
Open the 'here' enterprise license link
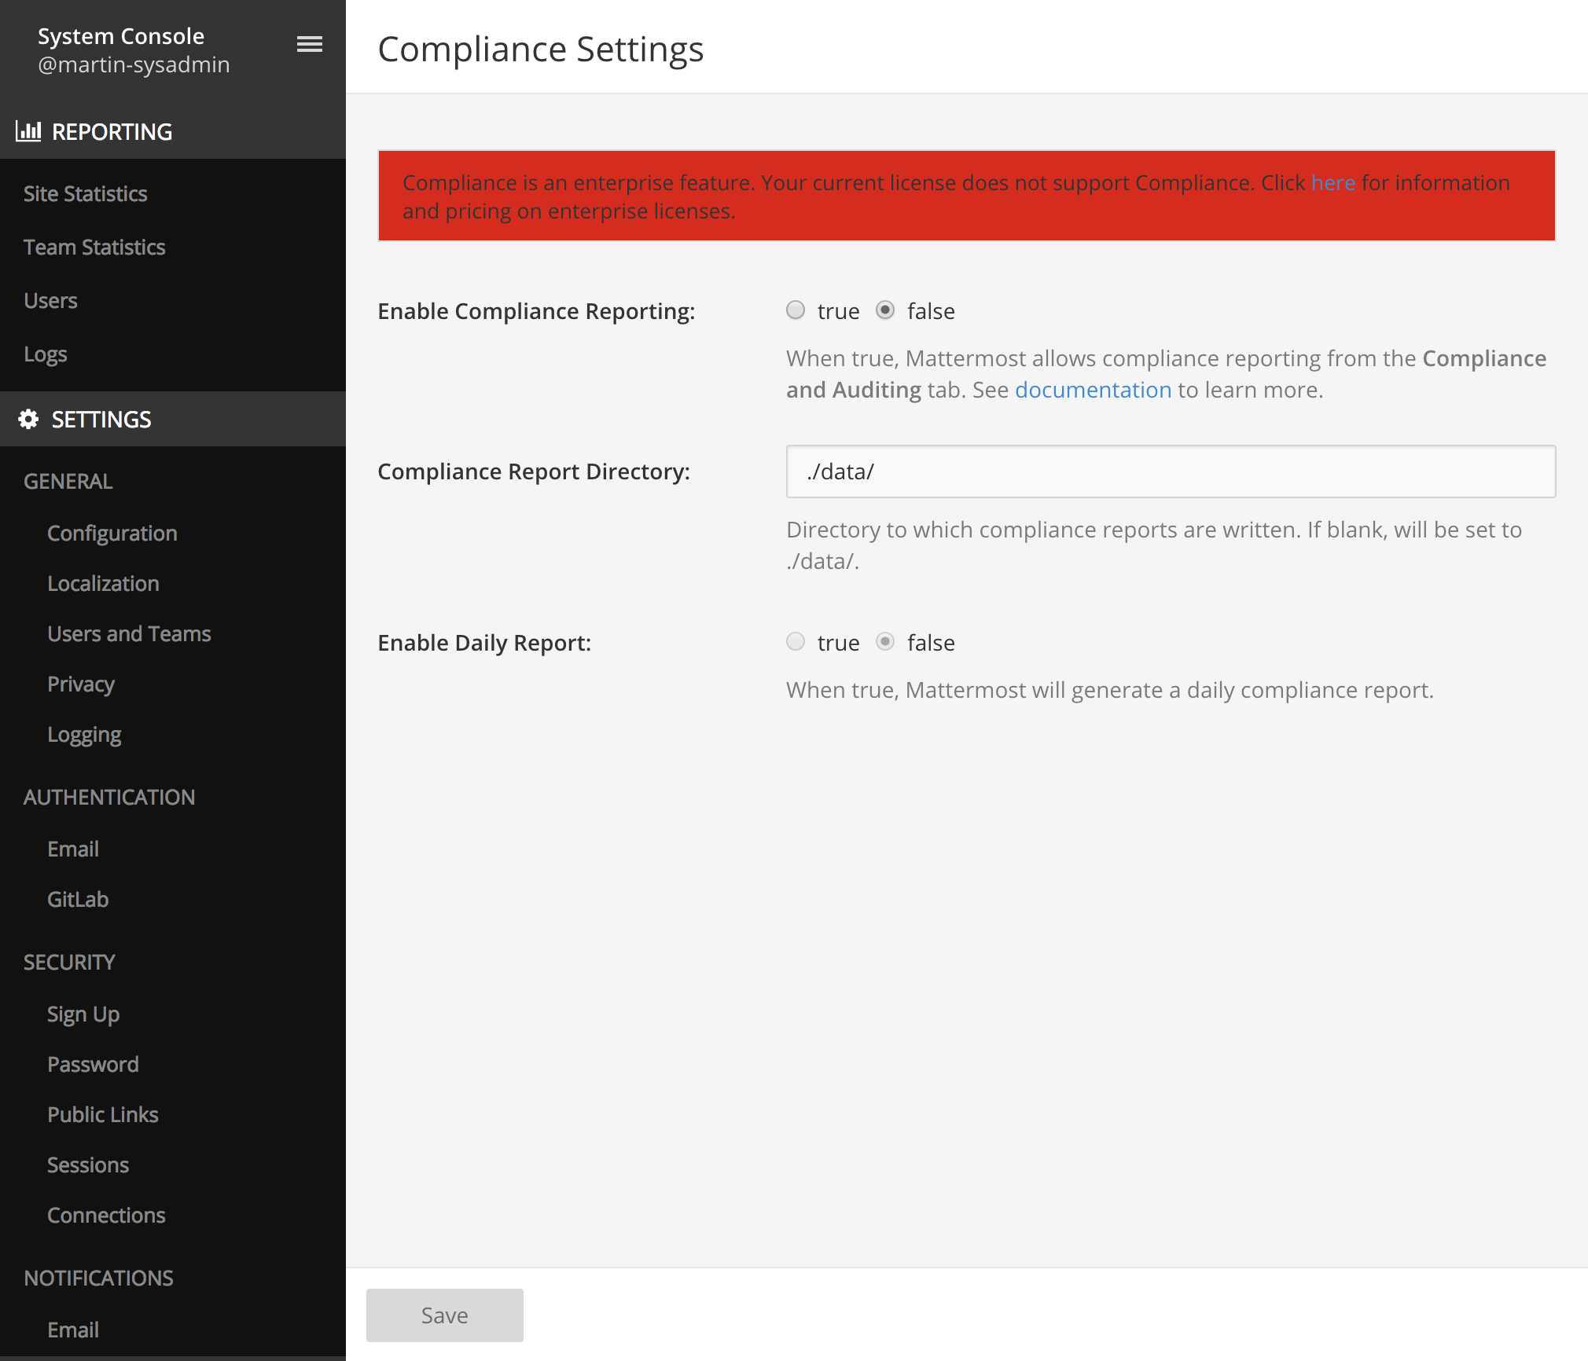click(1333, 182)
